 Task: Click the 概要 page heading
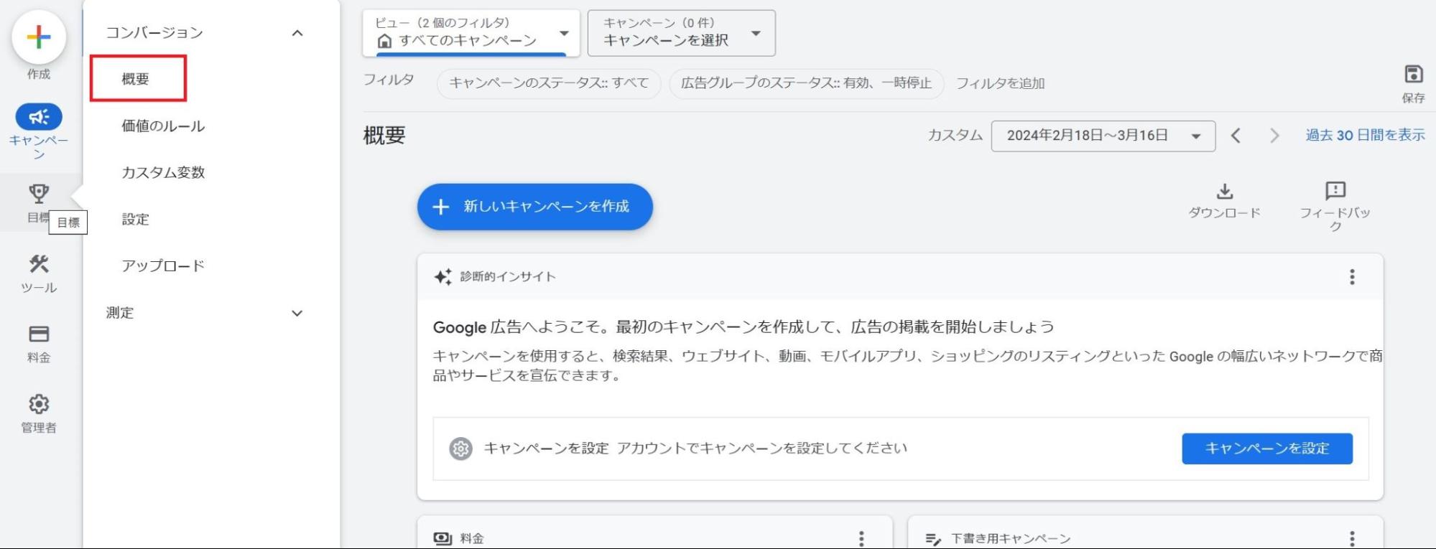384,136
